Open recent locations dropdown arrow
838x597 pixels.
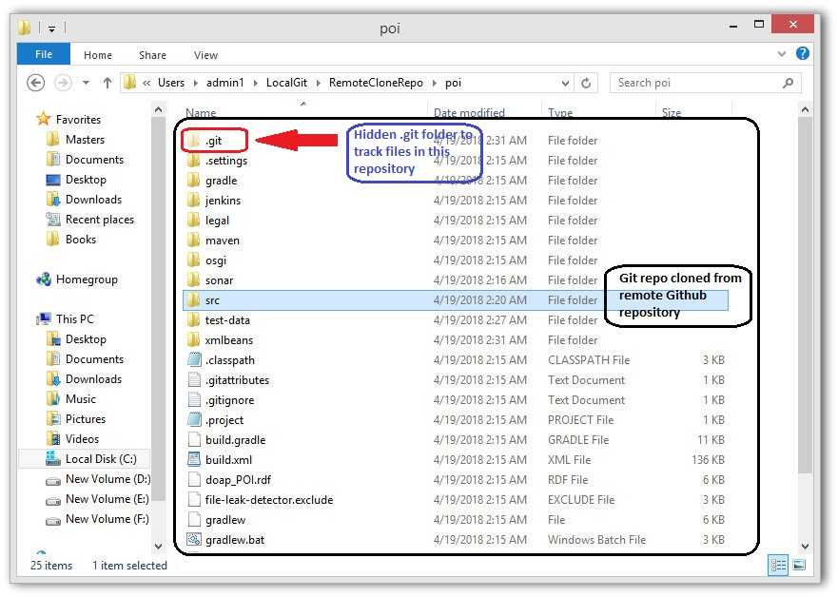[86, 83]
